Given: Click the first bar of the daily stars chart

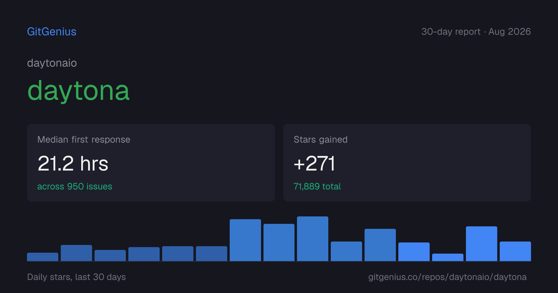Looking at the screenshot, I should pos(42,257).
